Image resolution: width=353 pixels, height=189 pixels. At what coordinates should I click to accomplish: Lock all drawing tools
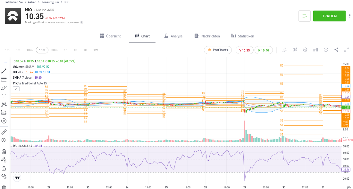(x=4, y=168)
